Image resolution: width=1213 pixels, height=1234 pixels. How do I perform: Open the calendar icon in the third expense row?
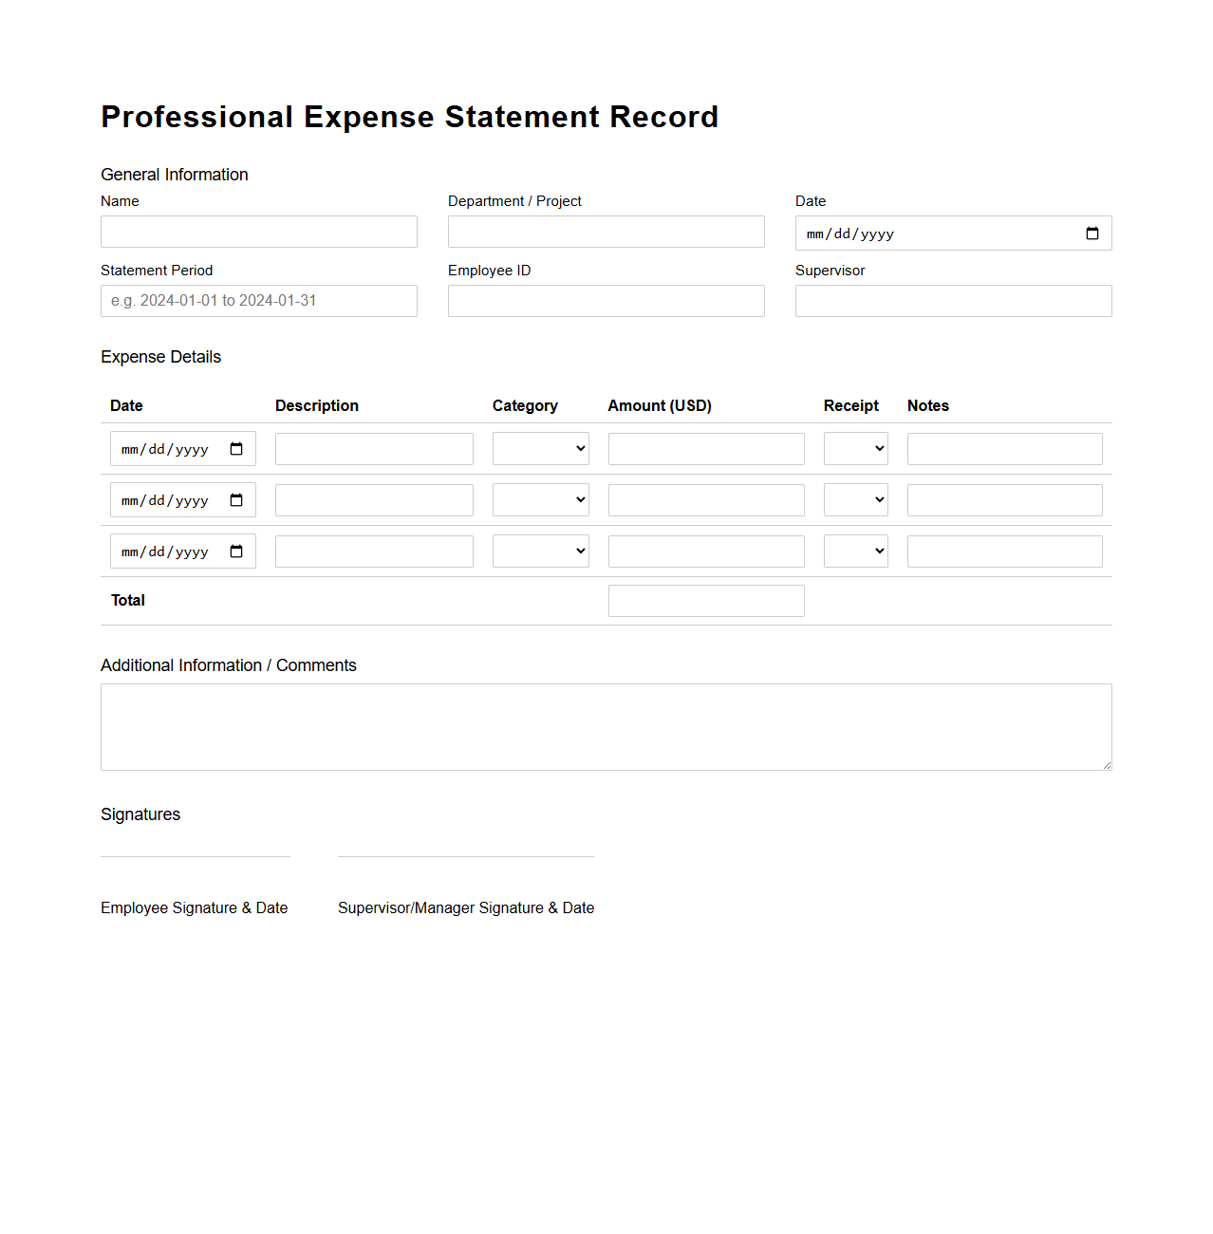[237, 551]
